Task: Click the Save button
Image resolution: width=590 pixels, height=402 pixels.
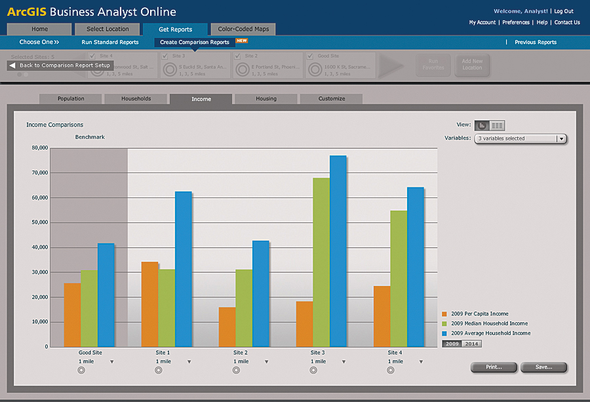Action: point(543,367)
